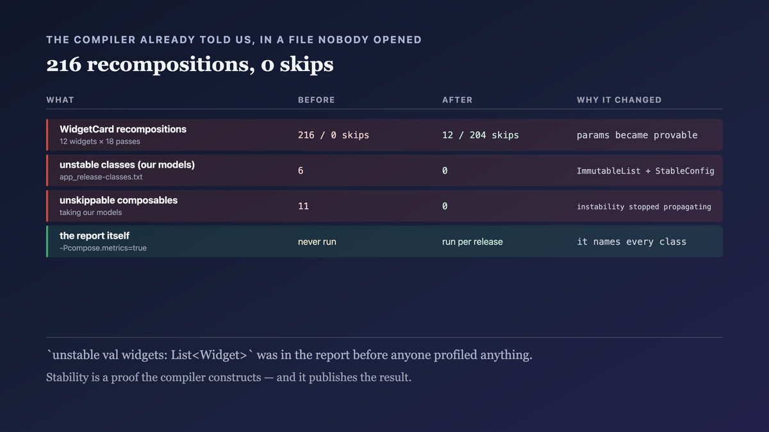769x432 pixels.
Task: Click the after value '0' for unskippable composables
Action: pyautogui.click(x=445, y=206)
